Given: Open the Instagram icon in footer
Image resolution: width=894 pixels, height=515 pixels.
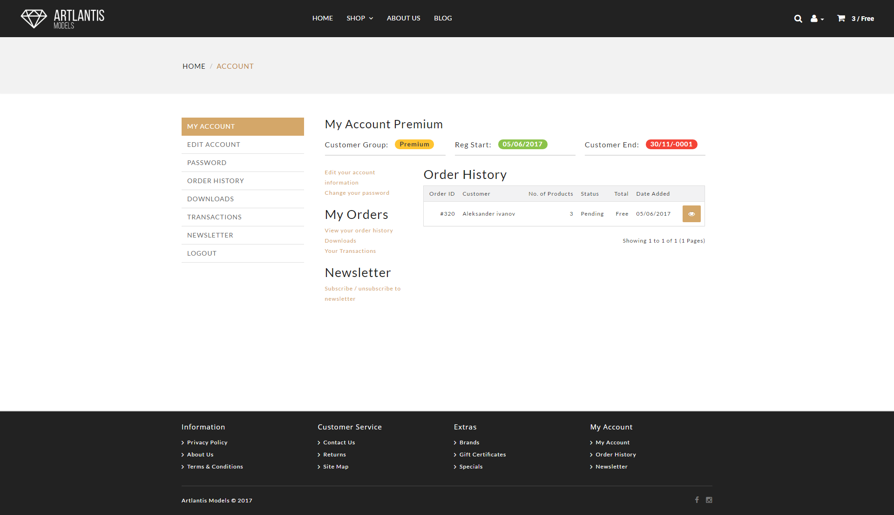Looking at the screenshot, I should click(709, 500).
